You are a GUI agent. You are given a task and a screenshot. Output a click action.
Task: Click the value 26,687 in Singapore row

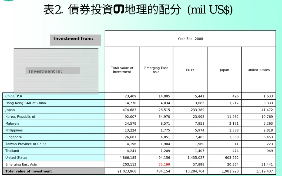click(x=130, y=137)
